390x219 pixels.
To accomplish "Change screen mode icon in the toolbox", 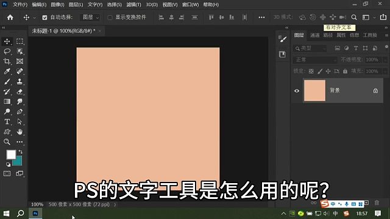I will (x=19, y=173).
